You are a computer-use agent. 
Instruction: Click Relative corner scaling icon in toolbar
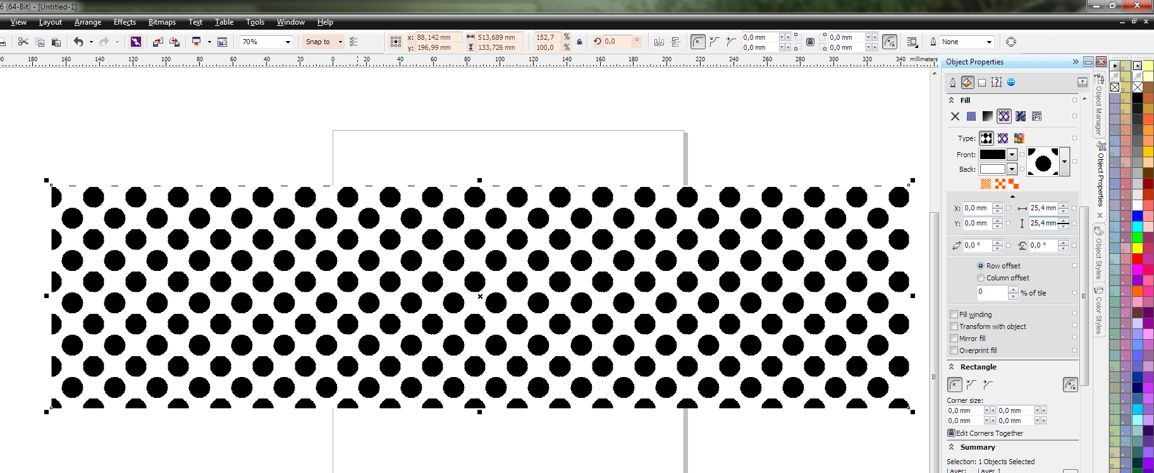pyautogui.click(x=890, y=42)
